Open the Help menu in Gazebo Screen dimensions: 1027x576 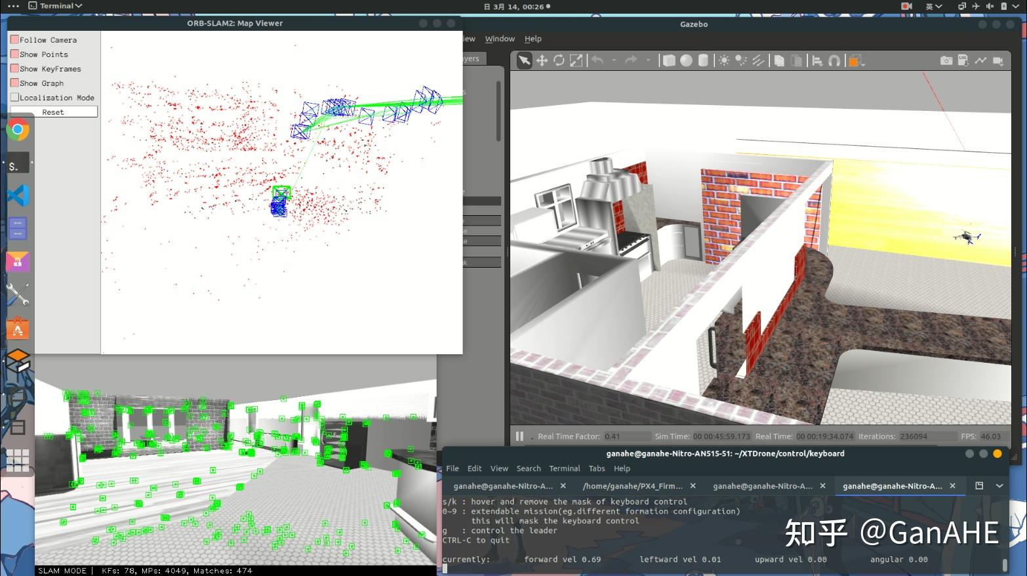pyautogui.click(x=533, y=39)
